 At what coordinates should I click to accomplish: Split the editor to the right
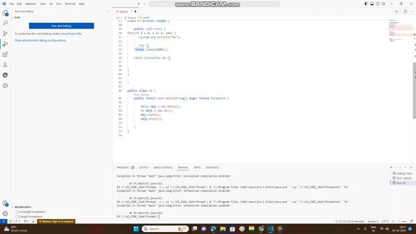[406, 12]
